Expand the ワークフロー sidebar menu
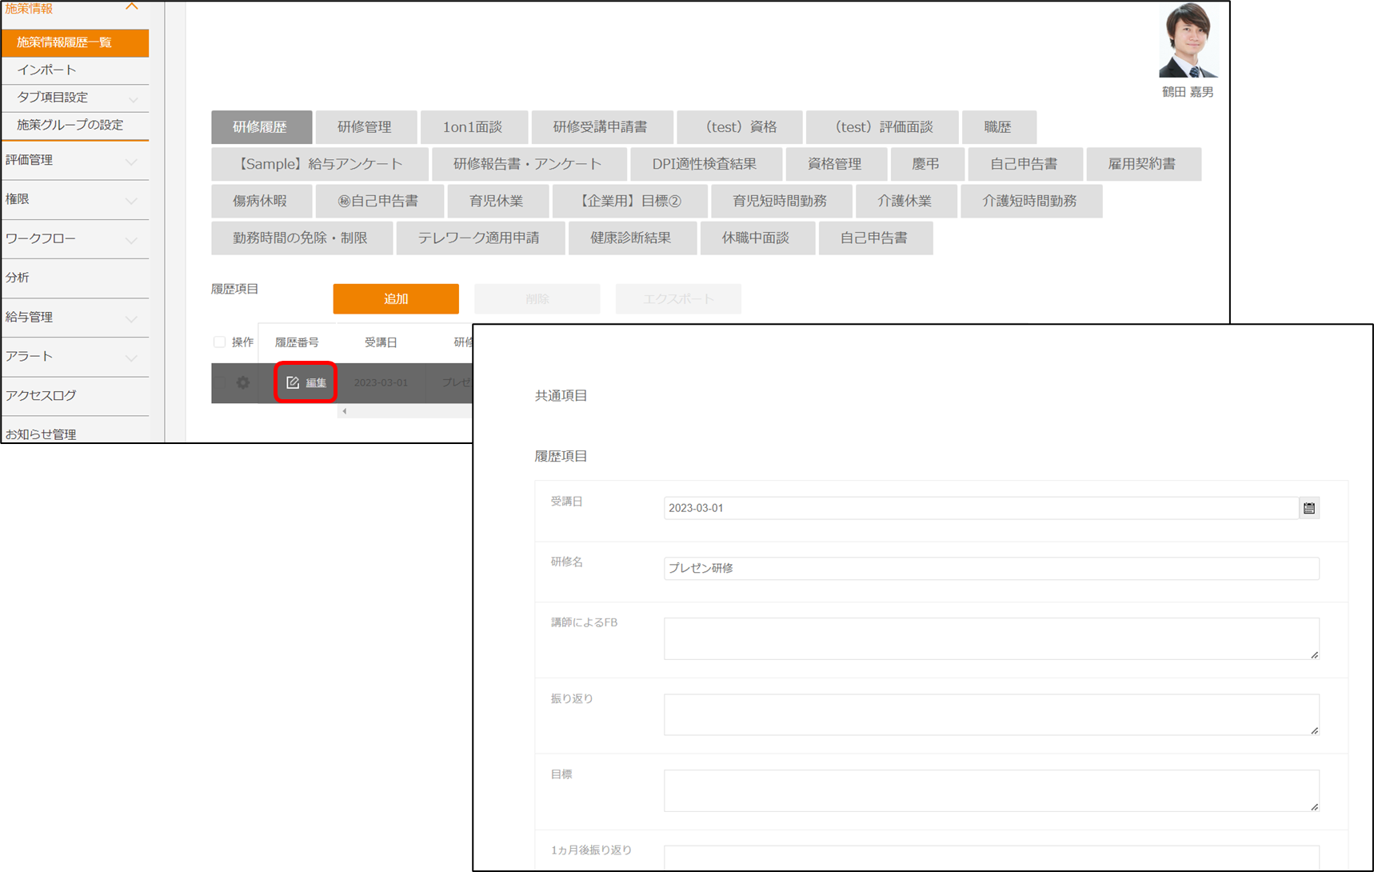1374x872 pixels. (x=132, y=239)
